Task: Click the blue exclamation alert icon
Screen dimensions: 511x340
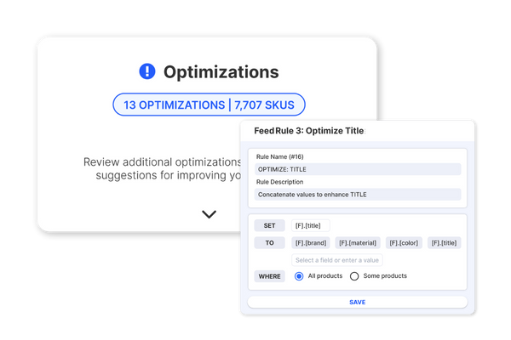Action: pos(147,71)
